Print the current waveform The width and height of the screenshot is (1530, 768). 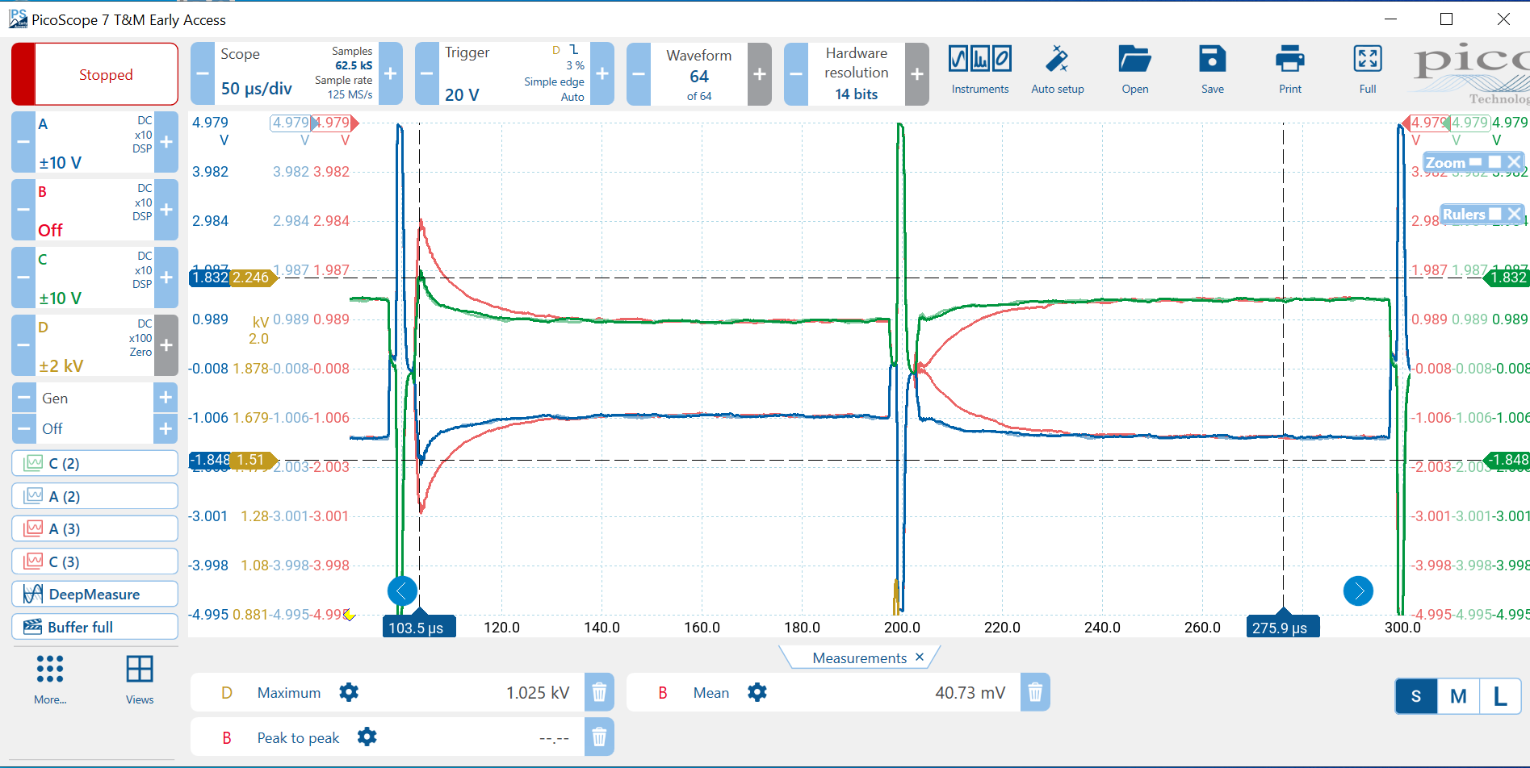pyautogui.click(x=1289, y=70)
